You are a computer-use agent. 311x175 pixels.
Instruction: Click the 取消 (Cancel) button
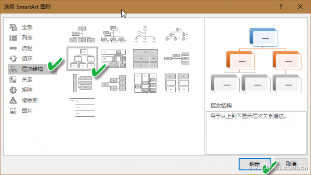[291, 164]
